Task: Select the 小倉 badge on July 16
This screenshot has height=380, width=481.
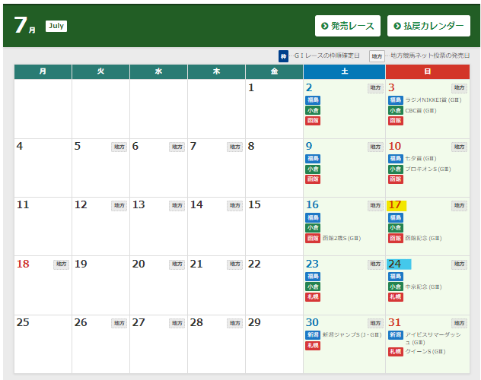Action: pos(313,228)
